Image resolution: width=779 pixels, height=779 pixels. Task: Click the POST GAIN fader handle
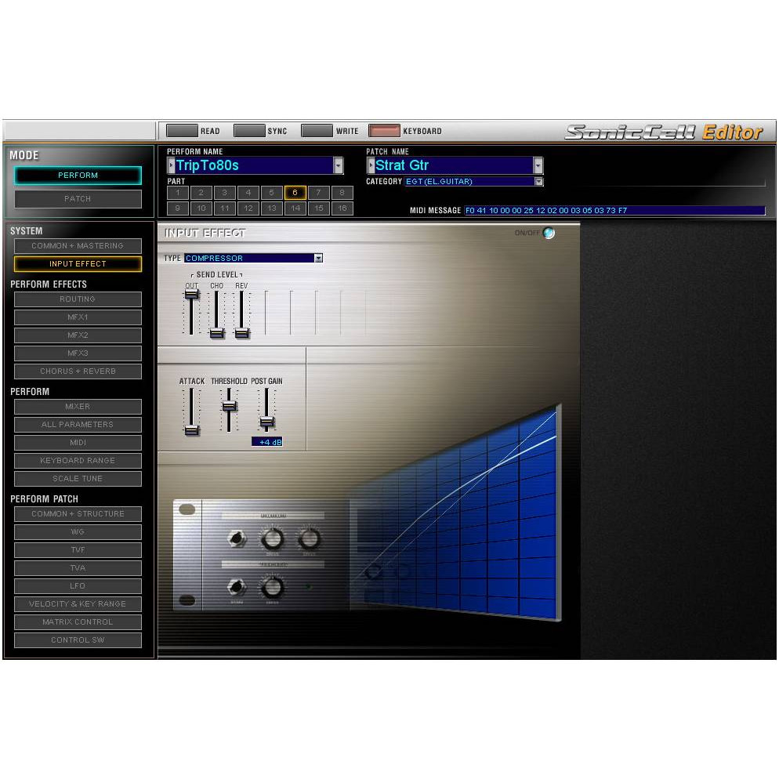tap(266, 422)
